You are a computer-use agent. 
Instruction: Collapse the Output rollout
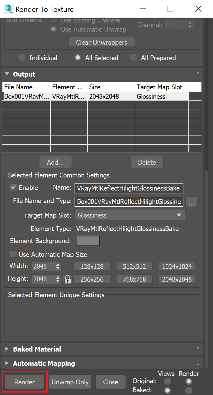pos(7,74)
